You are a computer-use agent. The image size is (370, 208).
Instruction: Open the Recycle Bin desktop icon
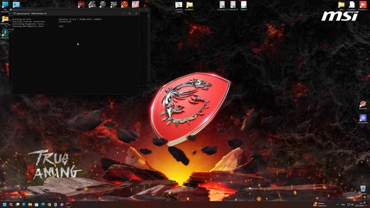[363, 189]
